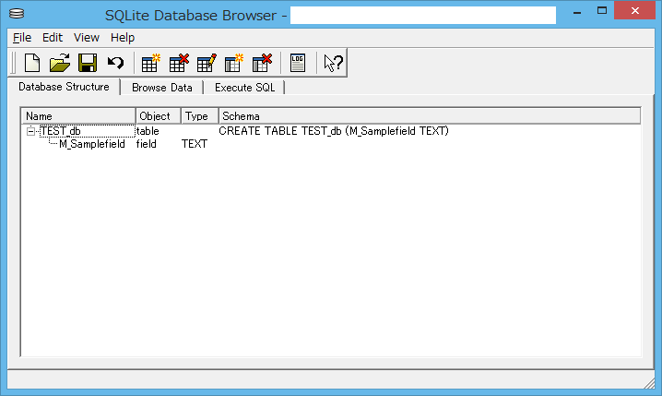Click the New Database toolbar icon

click(x=32, y=64)
